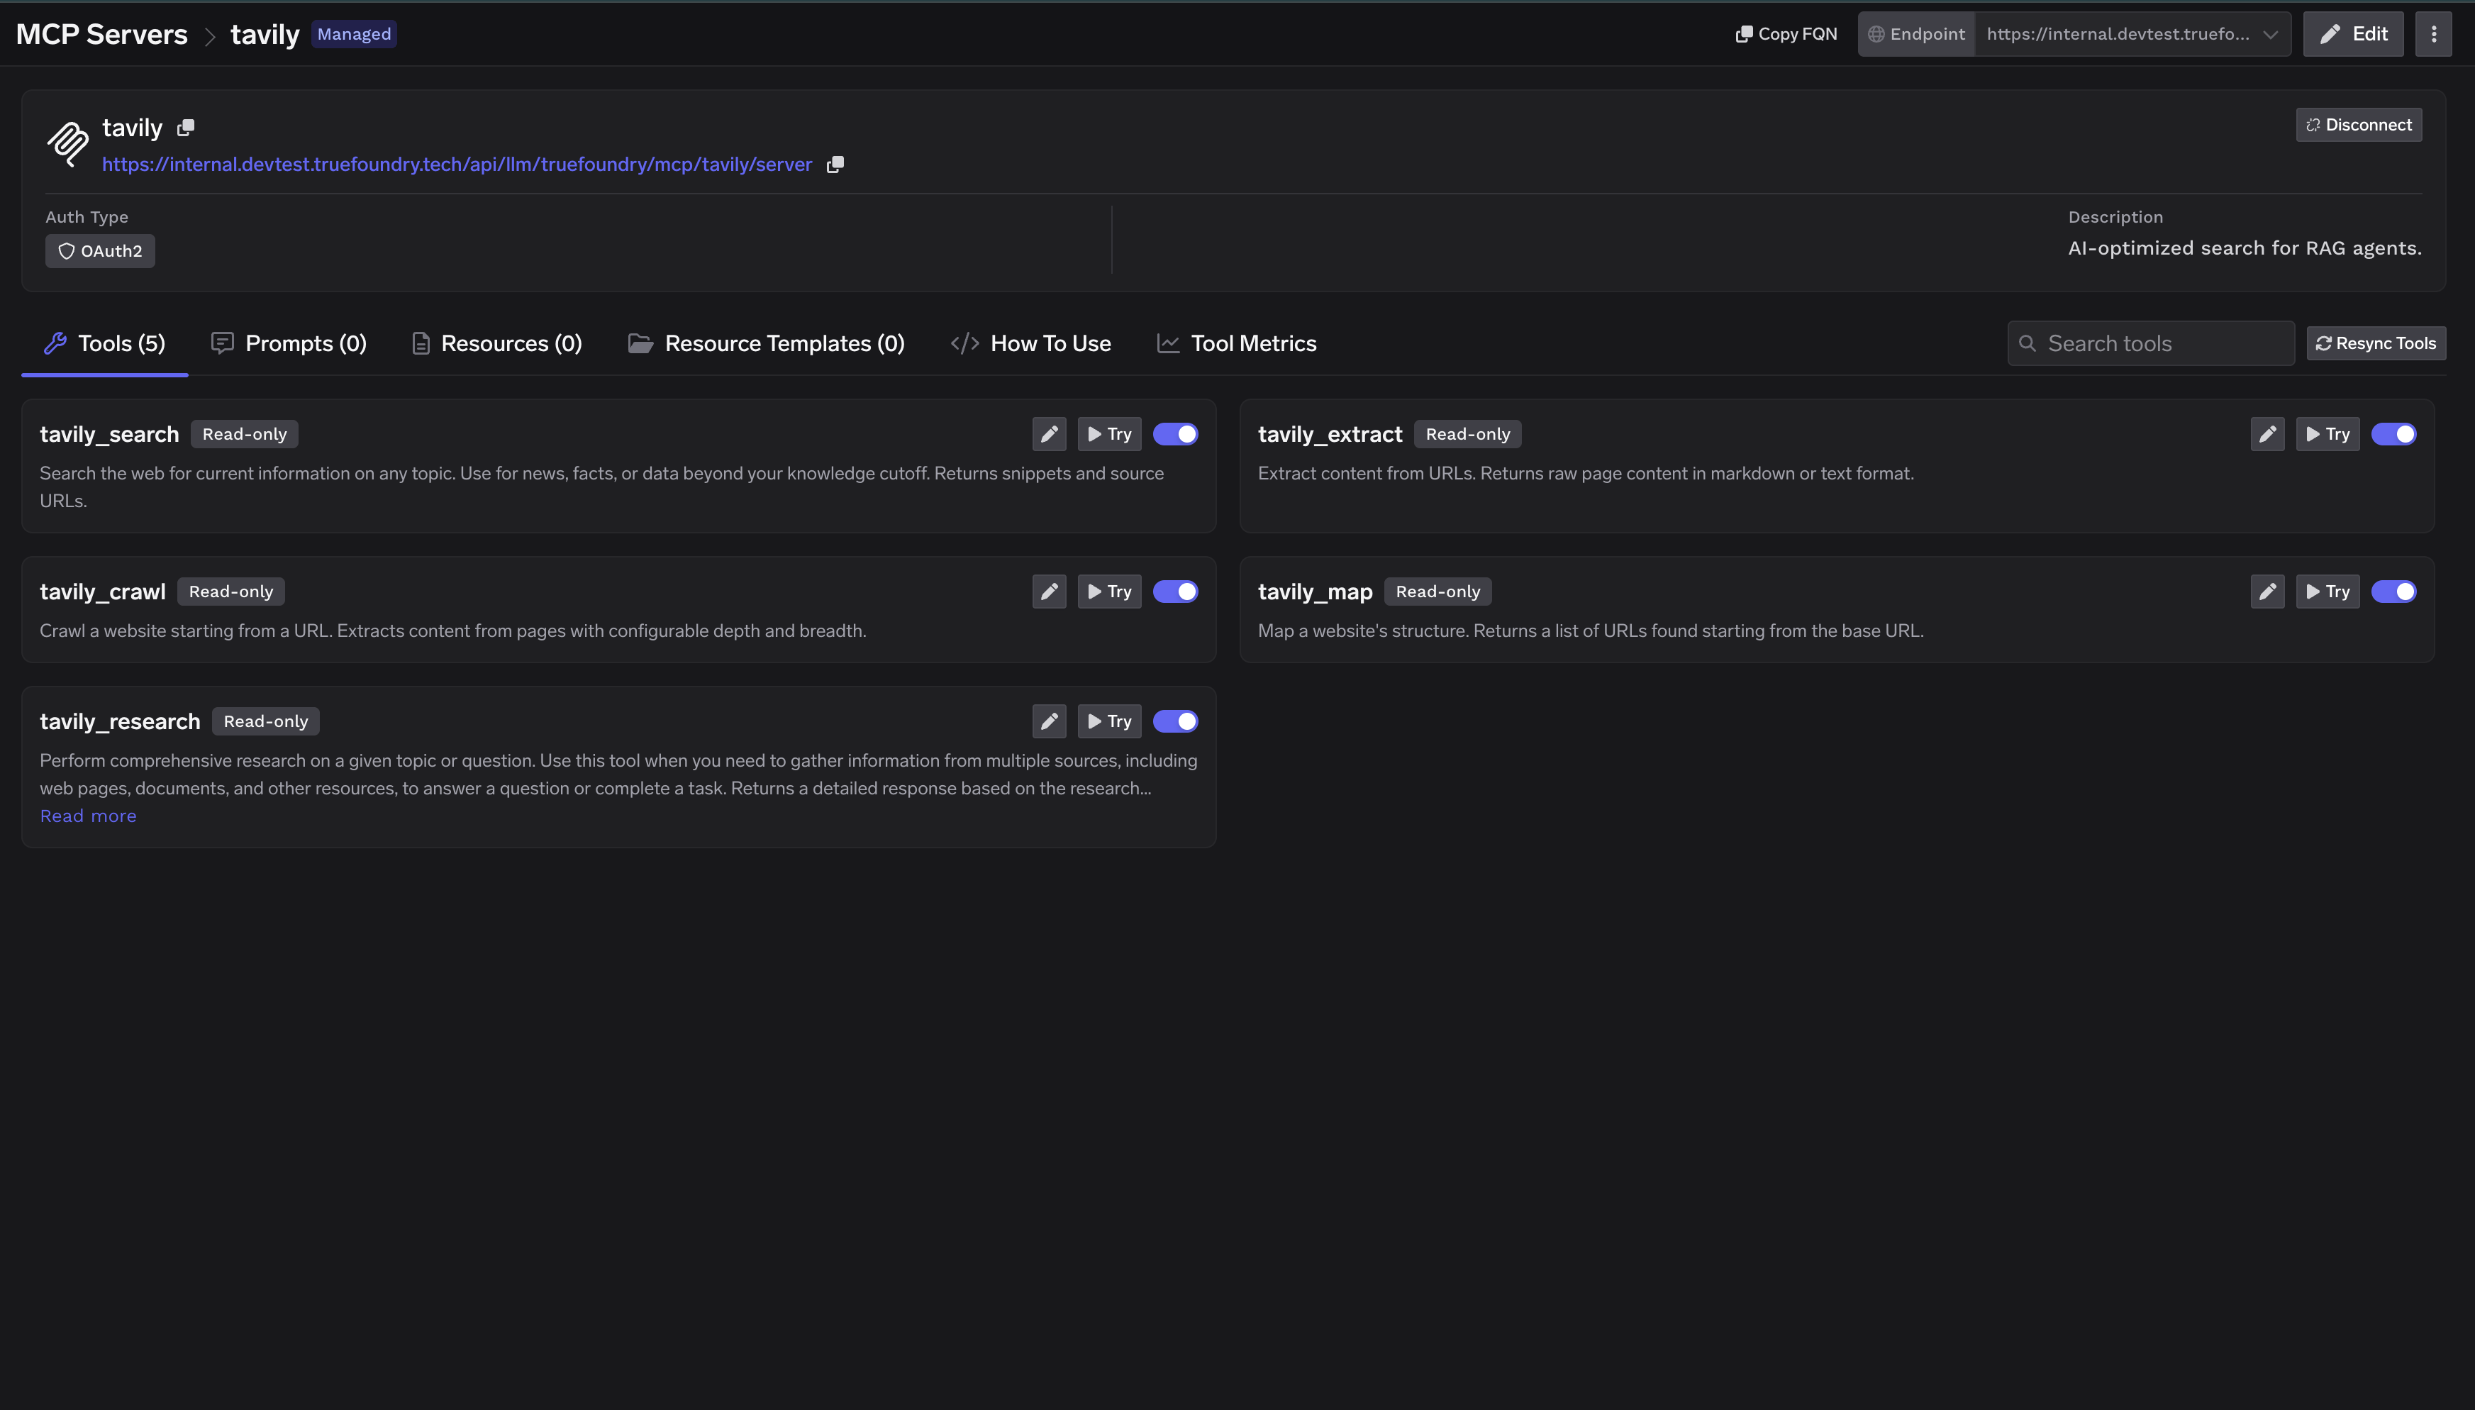Disable the tavily_crawl tool toggle

click(x=1176, y=592)
